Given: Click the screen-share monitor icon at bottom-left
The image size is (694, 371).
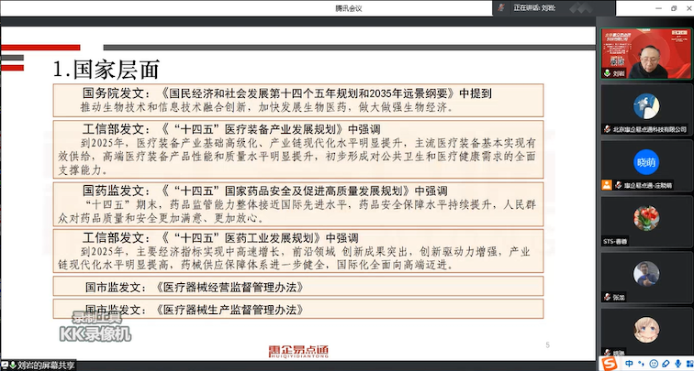Looking at the screenshot, I should click(x=4, y=366).
